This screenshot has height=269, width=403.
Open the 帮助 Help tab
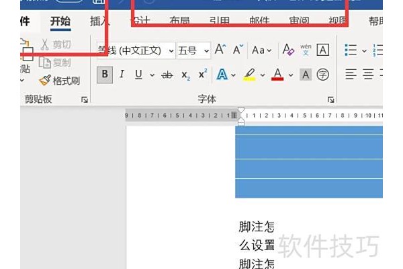(375, 22)
